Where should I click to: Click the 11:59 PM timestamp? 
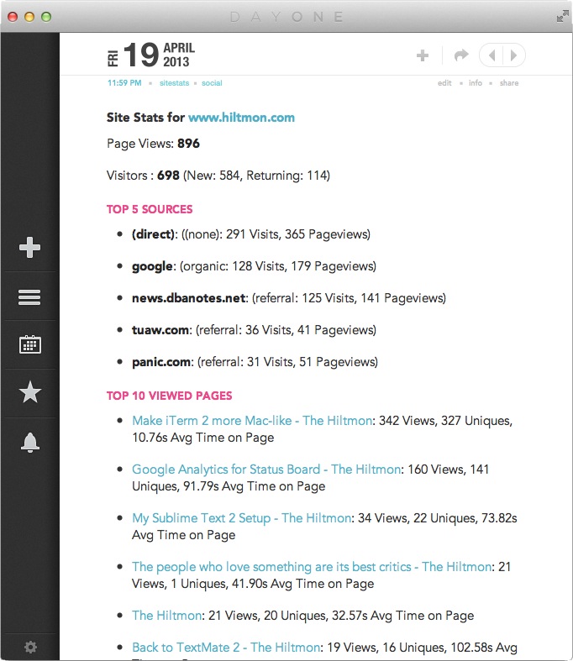124,83
